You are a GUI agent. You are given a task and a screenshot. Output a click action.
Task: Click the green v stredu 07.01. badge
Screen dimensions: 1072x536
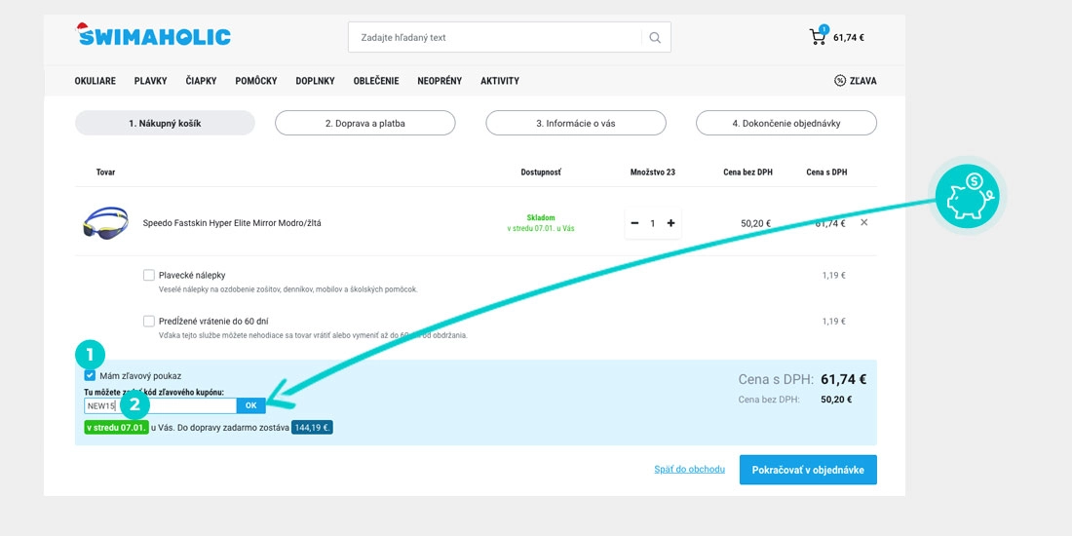(x=116, y=428)
